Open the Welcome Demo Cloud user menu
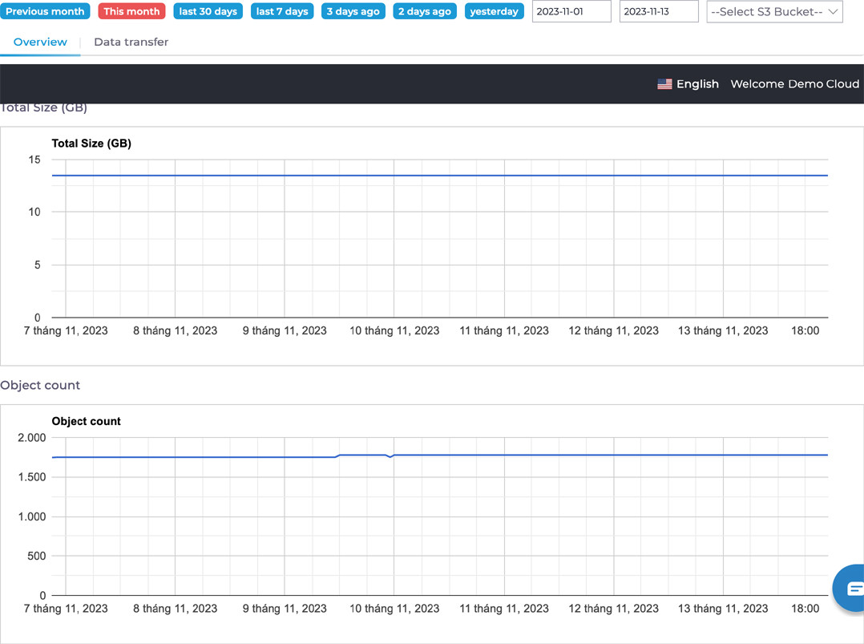 coord(794,84)
